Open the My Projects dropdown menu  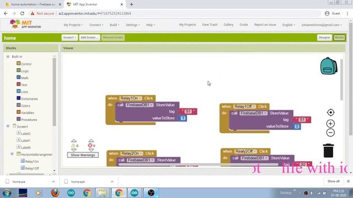(x=73, y=25)
